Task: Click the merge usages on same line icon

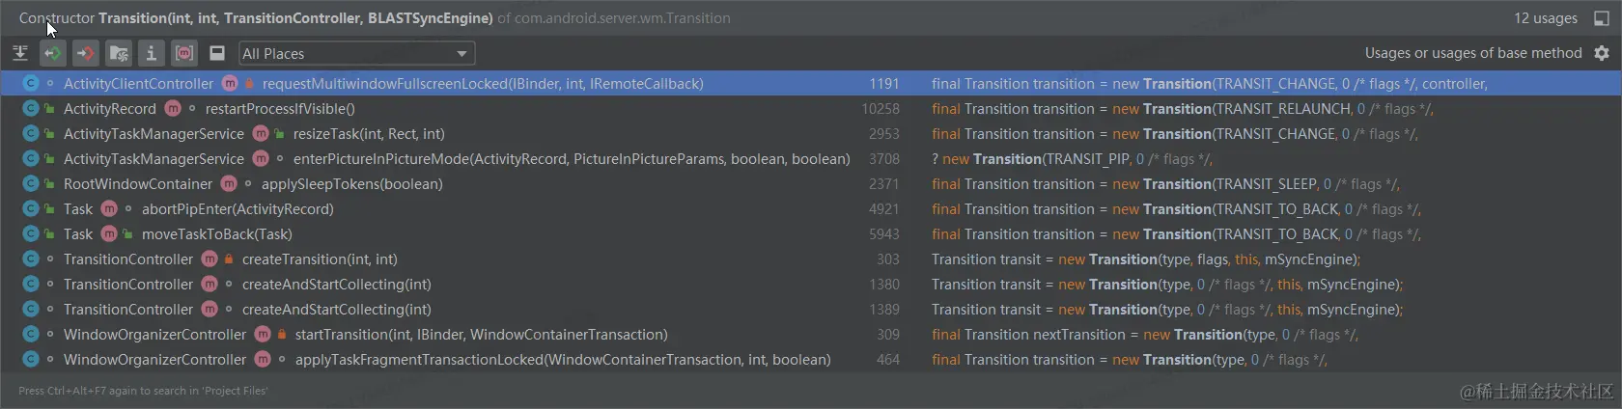Action: click(20, 53)
